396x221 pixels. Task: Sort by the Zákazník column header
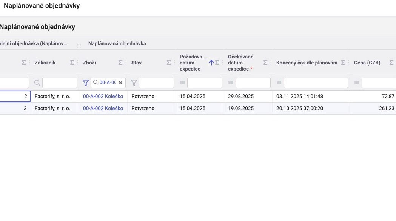(45, 63)
